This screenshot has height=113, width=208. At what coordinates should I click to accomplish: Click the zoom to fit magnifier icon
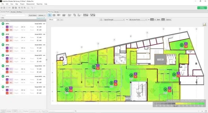click(x=24, y=8)
